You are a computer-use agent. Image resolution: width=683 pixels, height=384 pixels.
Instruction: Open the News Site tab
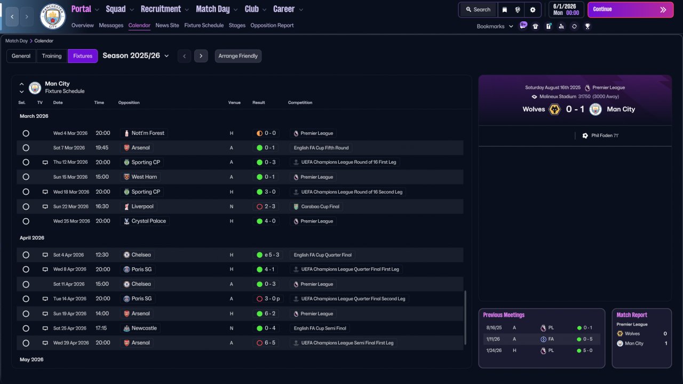coord(168,26)
